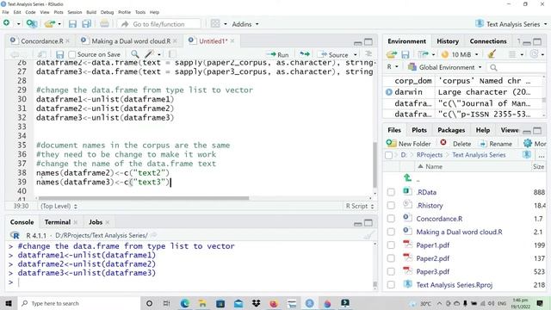Check the Paper1.pdf checkbox
Screen dimensions: 551x310
coord(391,245)
